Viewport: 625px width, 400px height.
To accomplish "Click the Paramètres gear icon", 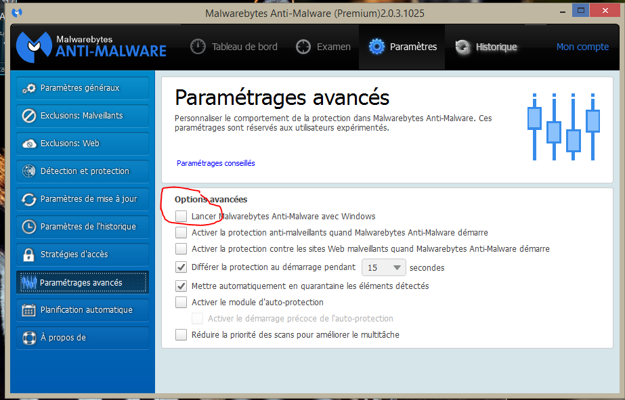I will 376,47.
